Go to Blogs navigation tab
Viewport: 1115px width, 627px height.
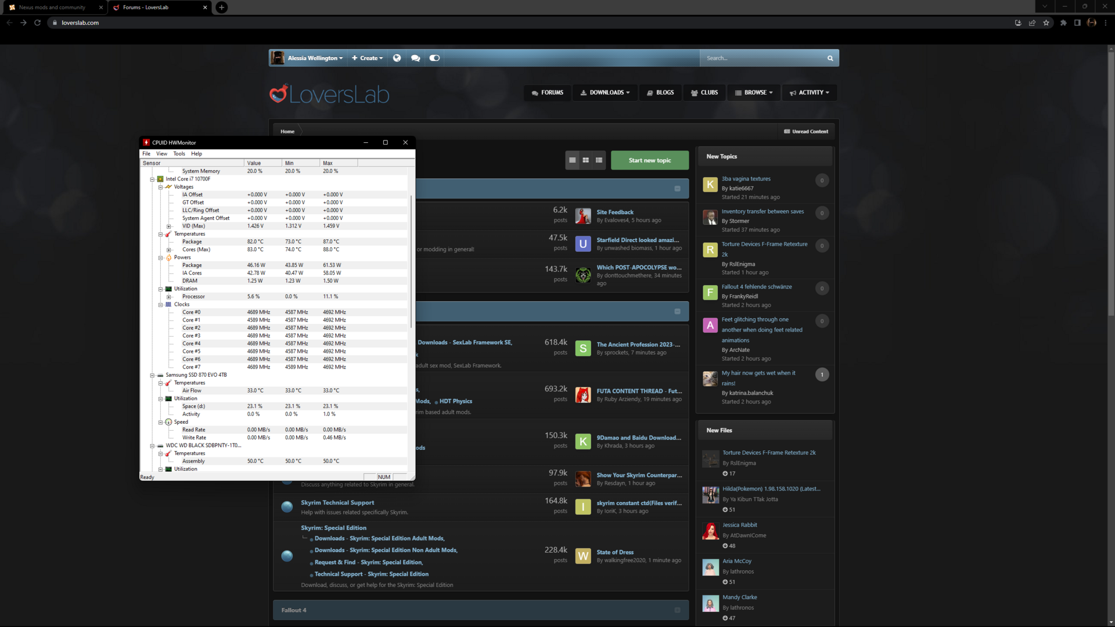tap(660, 93)
